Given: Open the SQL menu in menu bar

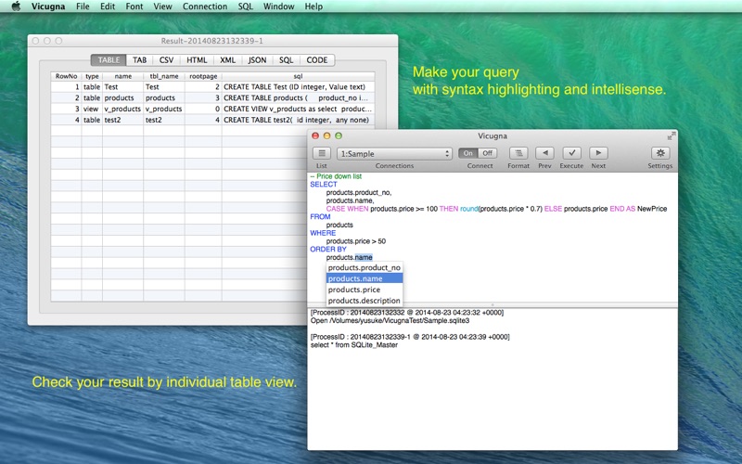Looking at the screenshot, I should pyautogui.click(x=245, y=6).
